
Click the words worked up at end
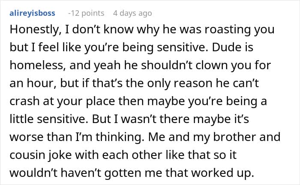click(222, 173)
